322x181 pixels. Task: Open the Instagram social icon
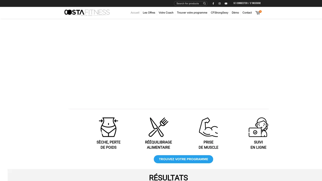220,4
